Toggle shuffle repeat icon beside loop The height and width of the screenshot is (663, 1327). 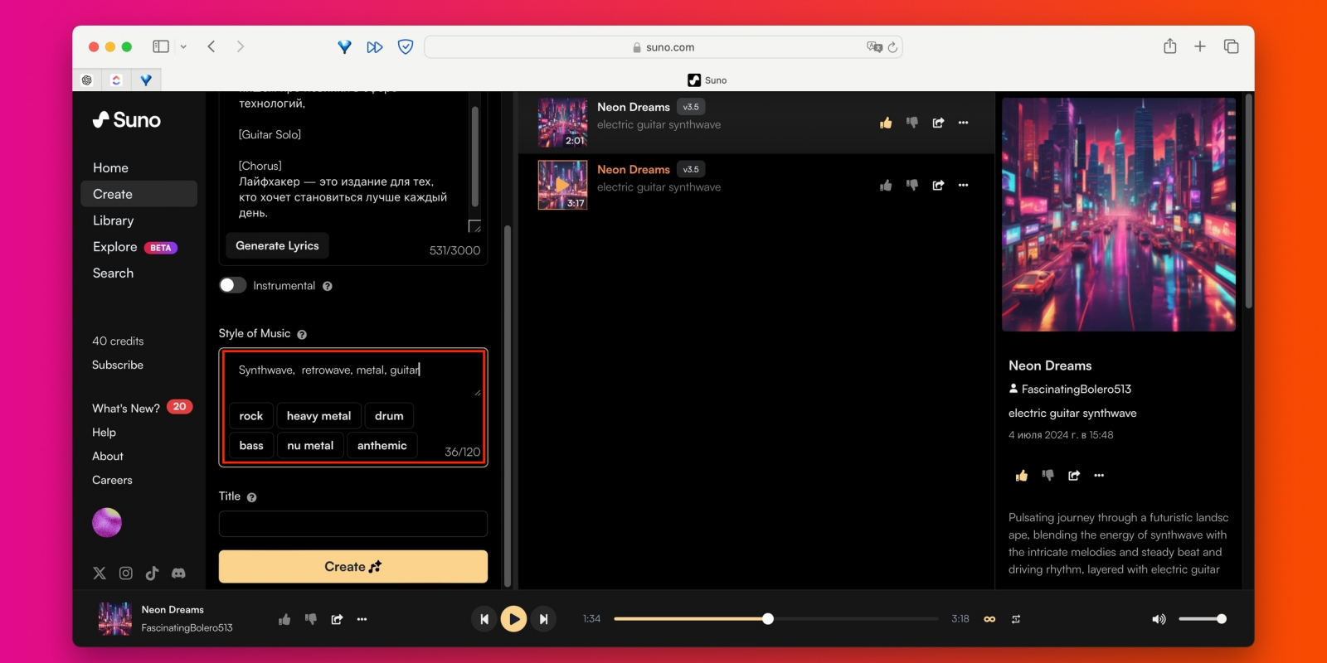point(1016,619)
